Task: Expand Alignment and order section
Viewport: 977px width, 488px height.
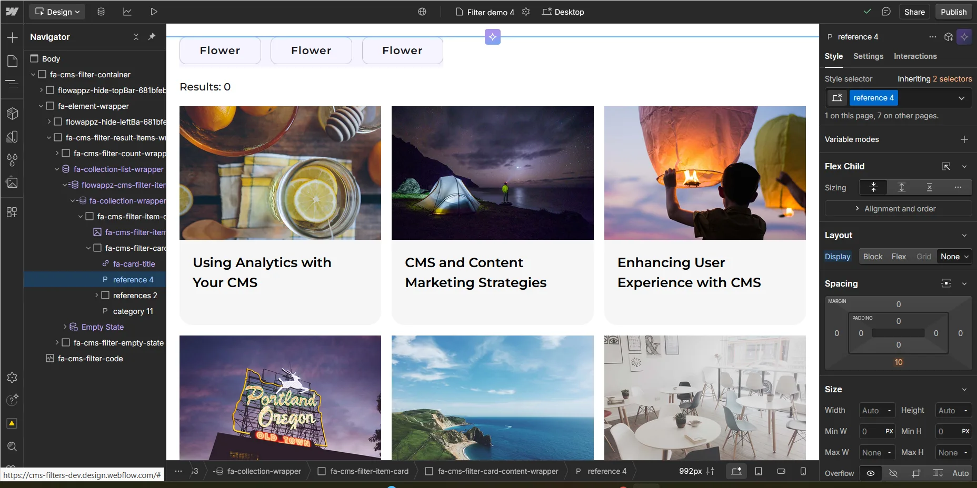Action: pos(899,209)
